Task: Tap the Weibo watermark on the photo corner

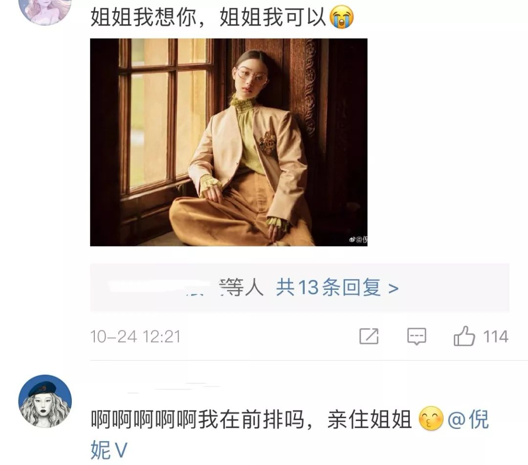Action: pos(358,240)
